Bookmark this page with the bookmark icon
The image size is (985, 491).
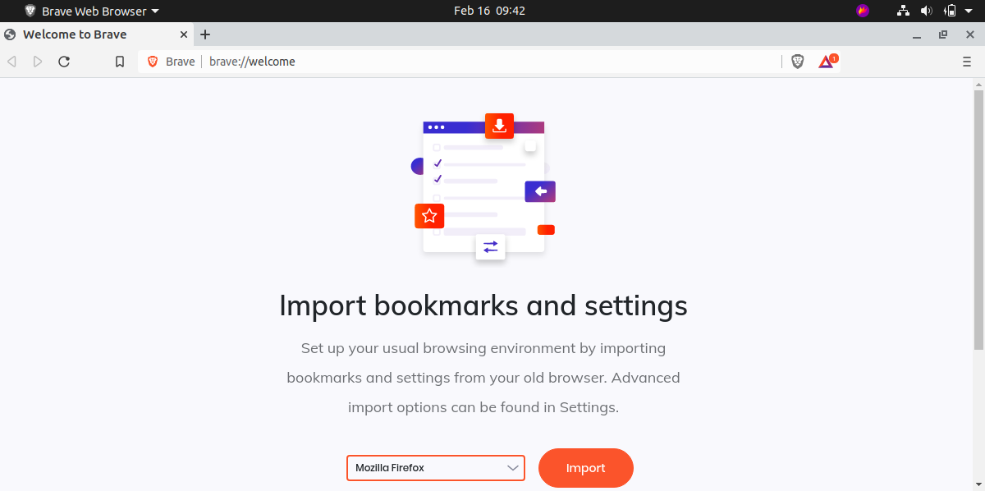click(x=120, y=62)
